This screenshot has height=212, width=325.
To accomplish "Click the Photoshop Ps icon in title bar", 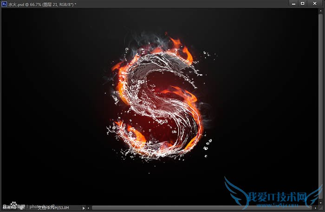I will 4,4.
